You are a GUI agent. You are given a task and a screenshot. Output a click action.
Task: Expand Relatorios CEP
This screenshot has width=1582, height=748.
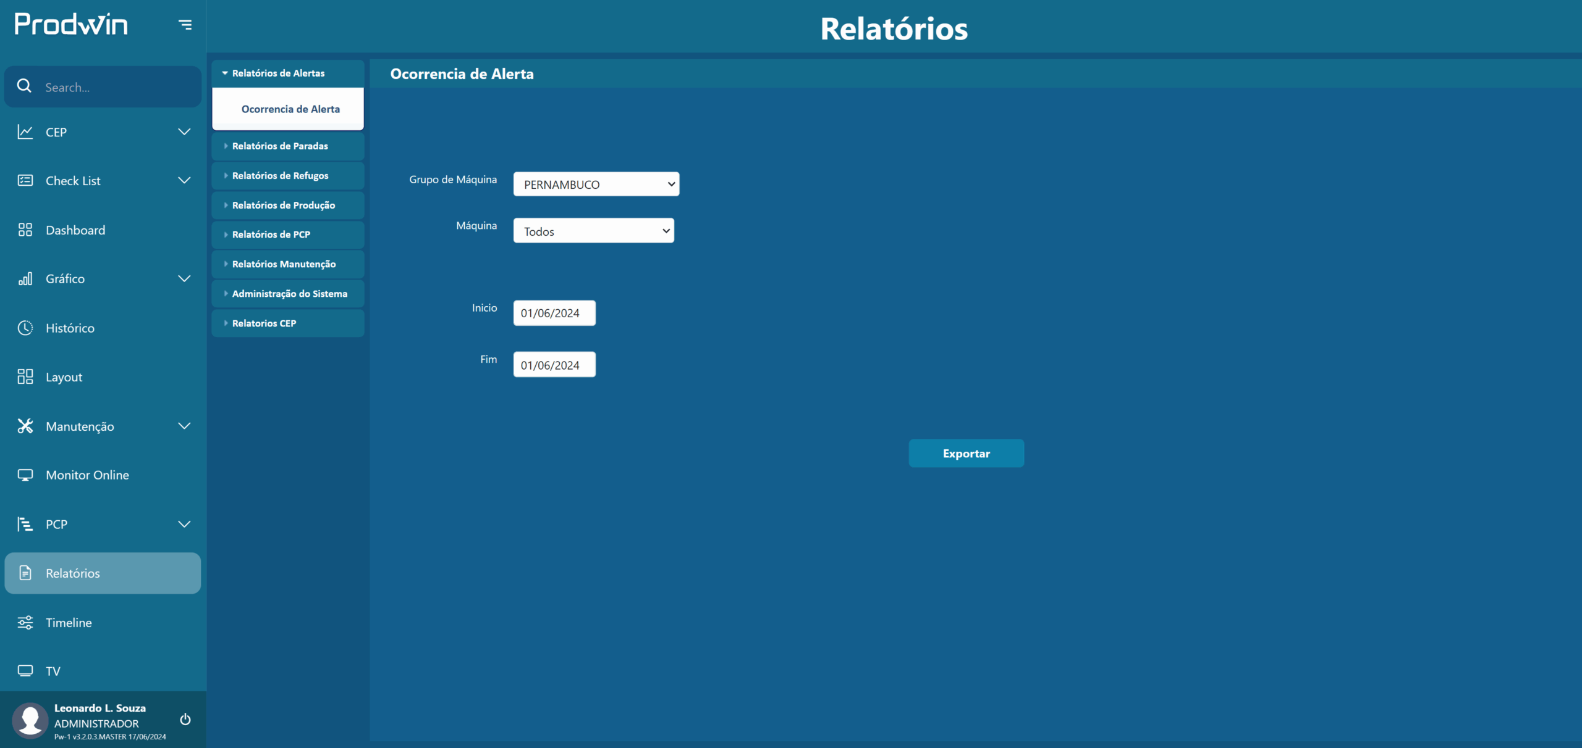click(x=288, y=323)
